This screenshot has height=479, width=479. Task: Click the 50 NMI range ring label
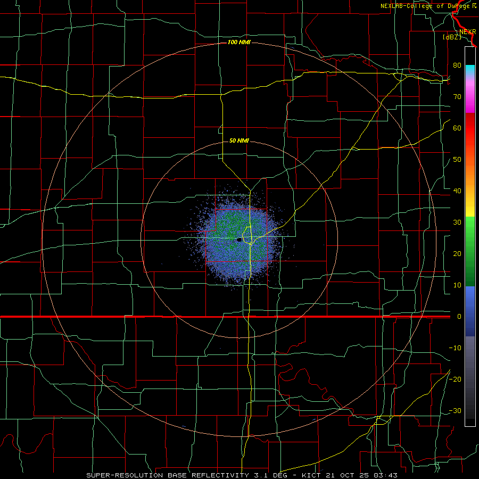[x=239, y=141]
